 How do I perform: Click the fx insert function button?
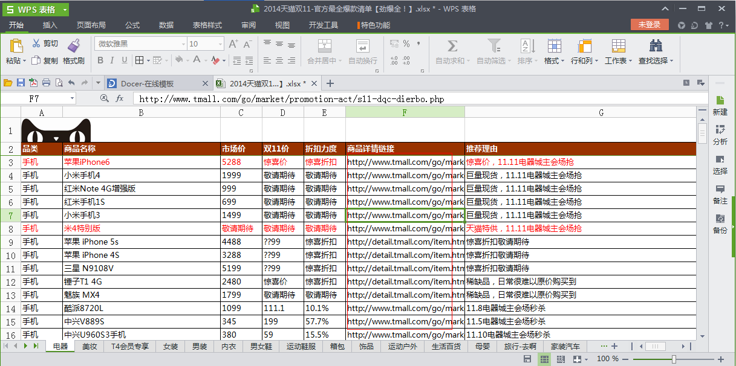[120, 98]
